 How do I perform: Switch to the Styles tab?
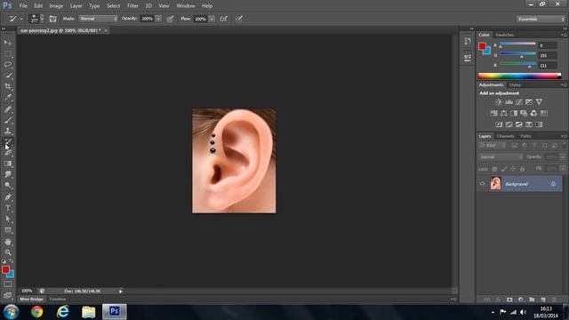pos(515,85)
